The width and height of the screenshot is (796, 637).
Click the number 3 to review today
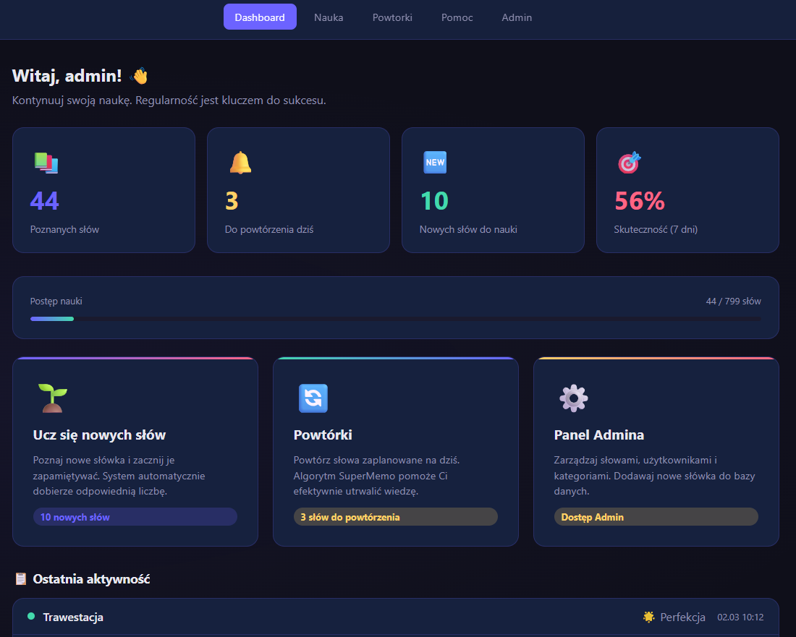pos(232,201)
